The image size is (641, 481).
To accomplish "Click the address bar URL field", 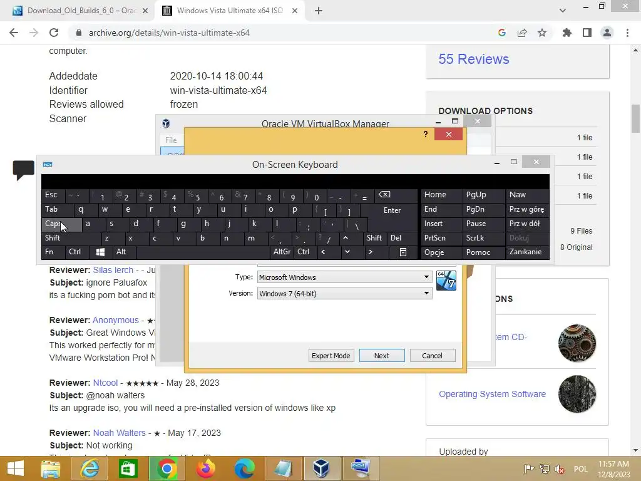I will point(282,33).
